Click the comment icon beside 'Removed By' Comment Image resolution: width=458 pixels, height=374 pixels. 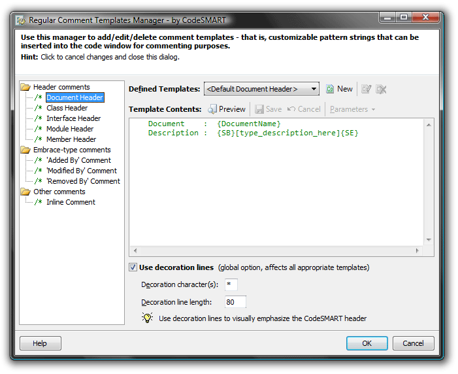(x=39, y=181)
